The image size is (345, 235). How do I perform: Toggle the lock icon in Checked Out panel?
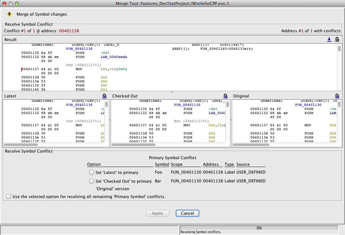tap(225, 96)
